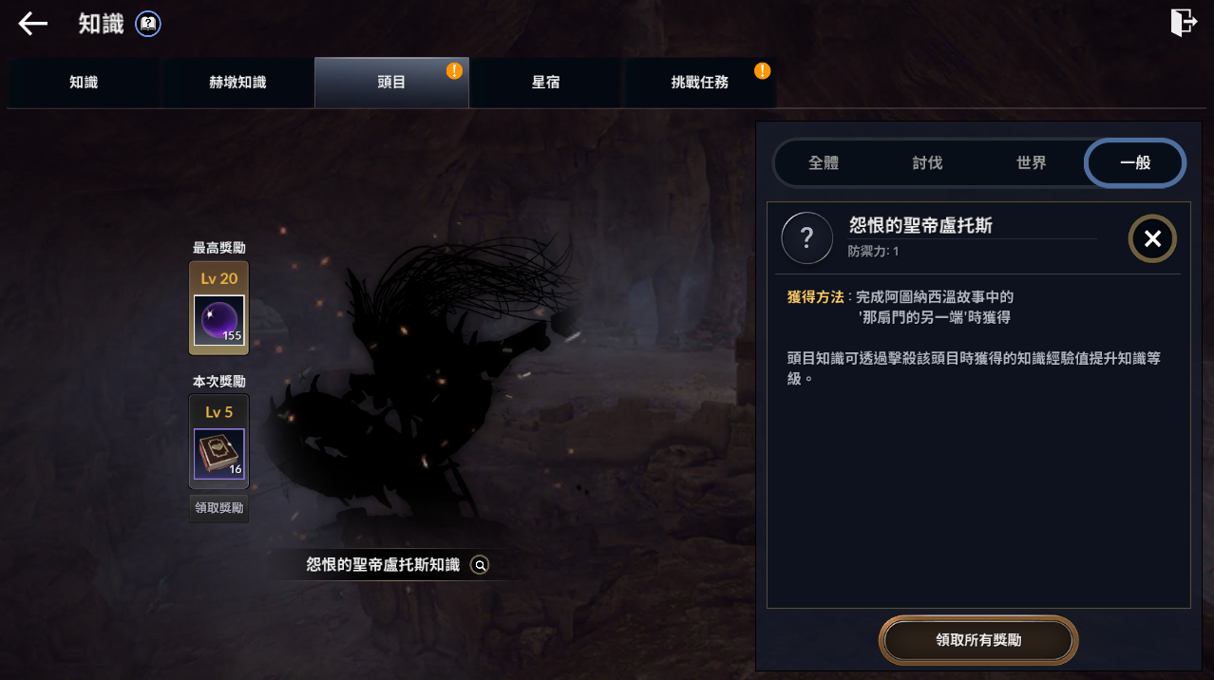Viewport: 1214px width, 680px height.
Task: Click the question mark boss portrait
Action: 806,237
